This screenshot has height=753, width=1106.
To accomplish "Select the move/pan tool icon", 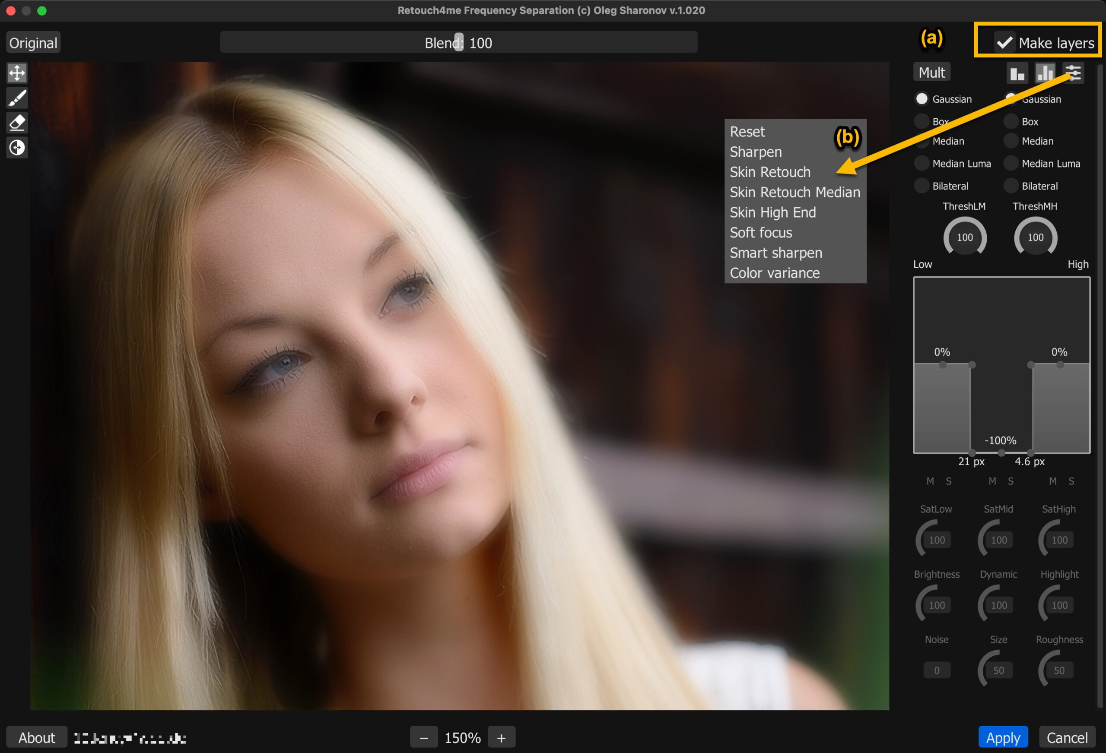I will pos(17,73).
